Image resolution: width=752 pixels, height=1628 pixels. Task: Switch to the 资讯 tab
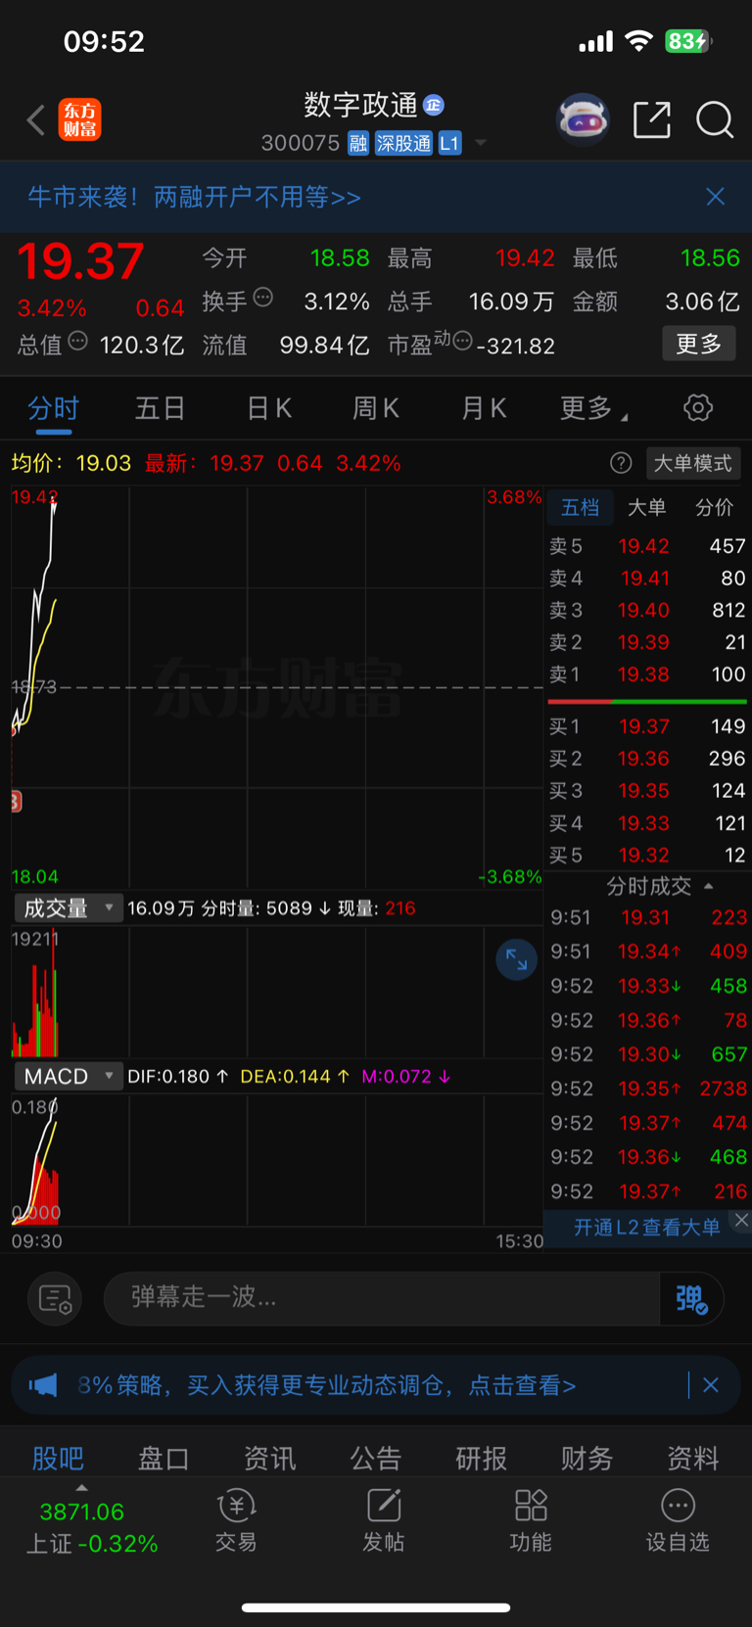(x=269, y=1459)
